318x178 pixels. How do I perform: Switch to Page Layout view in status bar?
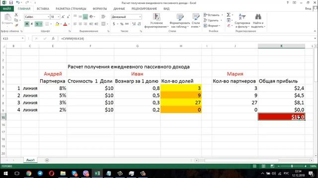[263, 166]
